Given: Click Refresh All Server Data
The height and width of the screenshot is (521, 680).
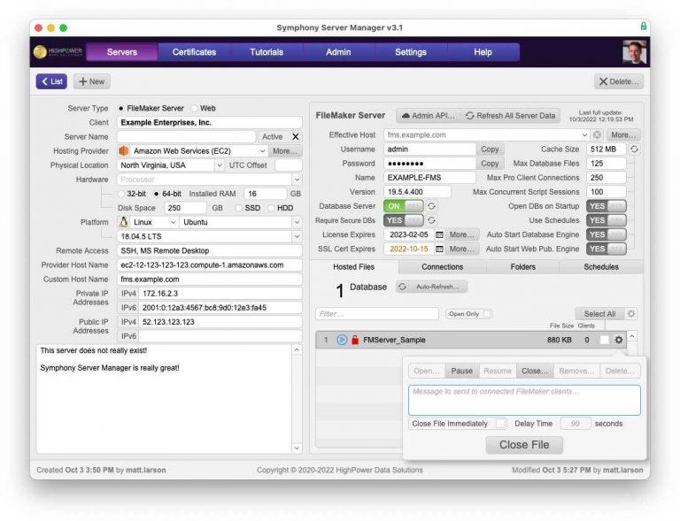Looking at the screenshot, I should pyautogui.click(x=510, y=116).
